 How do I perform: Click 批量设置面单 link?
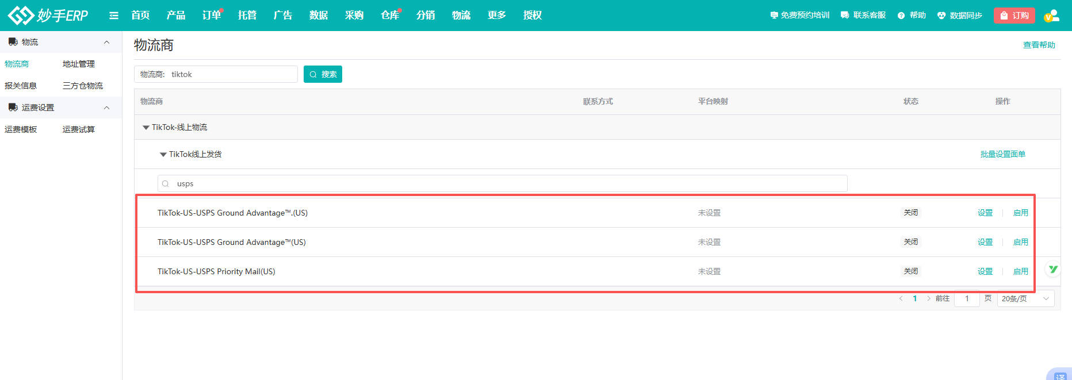point(1002,154)
